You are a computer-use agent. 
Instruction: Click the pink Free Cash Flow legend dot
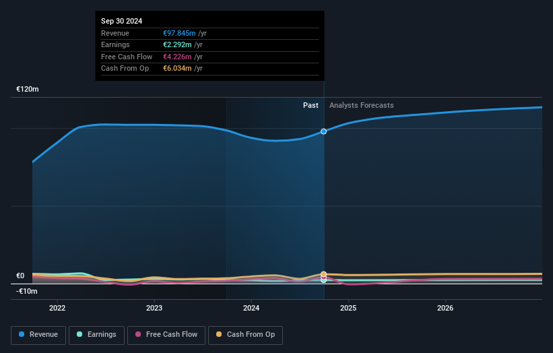[138, 334]
